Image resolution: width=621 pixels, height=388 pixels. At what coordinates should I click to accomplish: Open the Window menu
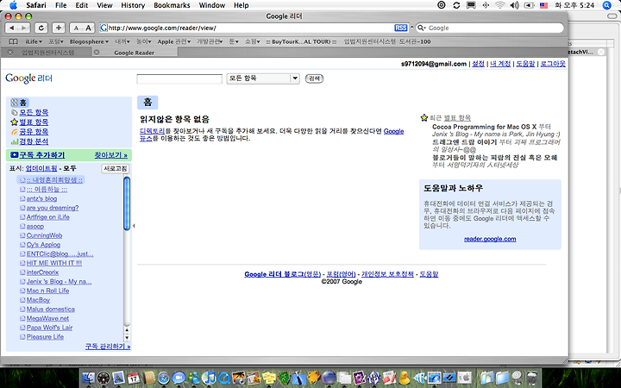(x=212, y=5)
